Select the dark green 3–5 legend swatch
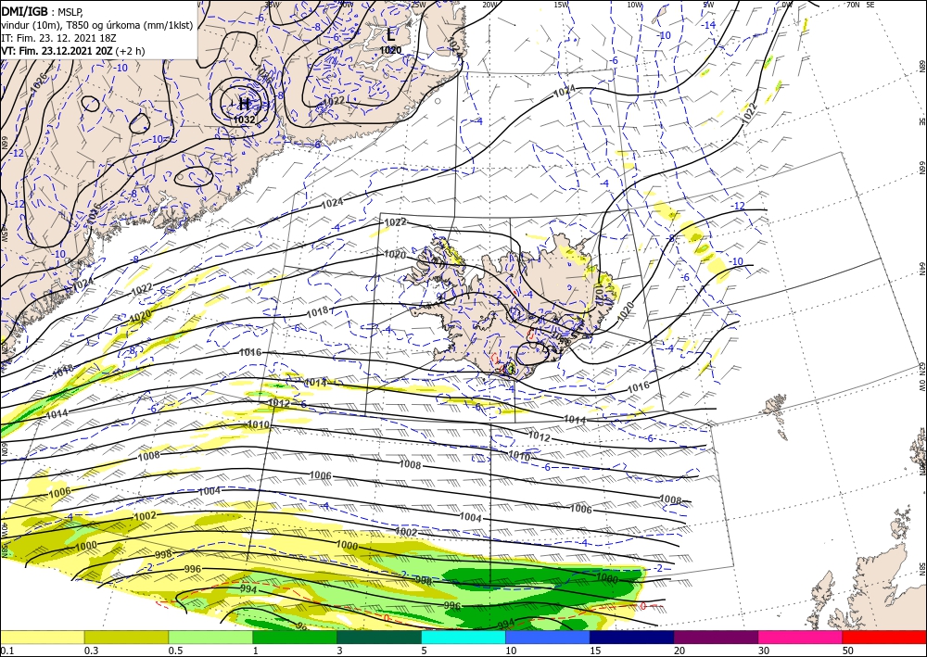 tap(379, 637)
